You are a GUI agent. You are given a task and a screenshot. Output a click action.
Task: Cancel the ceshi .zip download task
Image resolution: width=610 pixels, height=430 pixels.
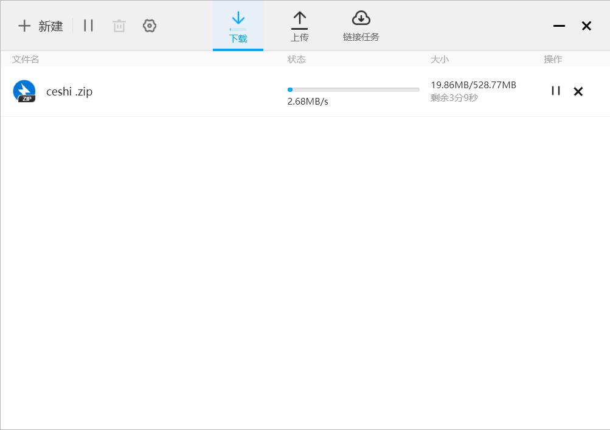[578, 91]
